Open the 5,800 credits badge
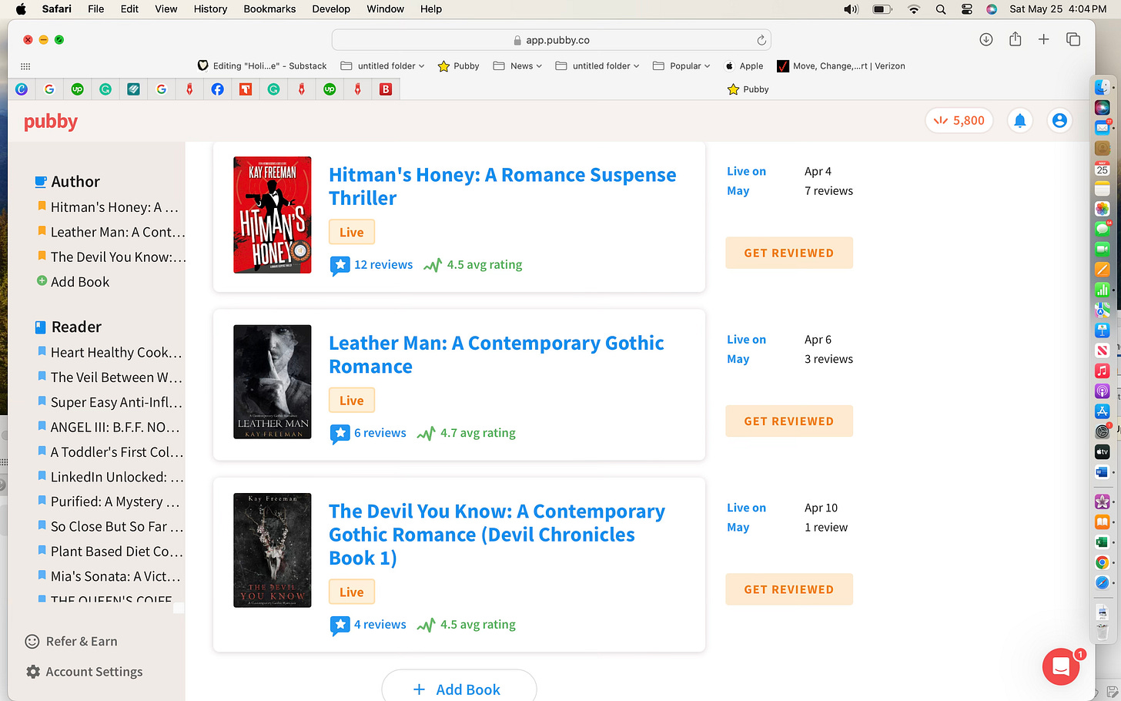This screenshot has width=1121, height=701. [x=959, y=121]
